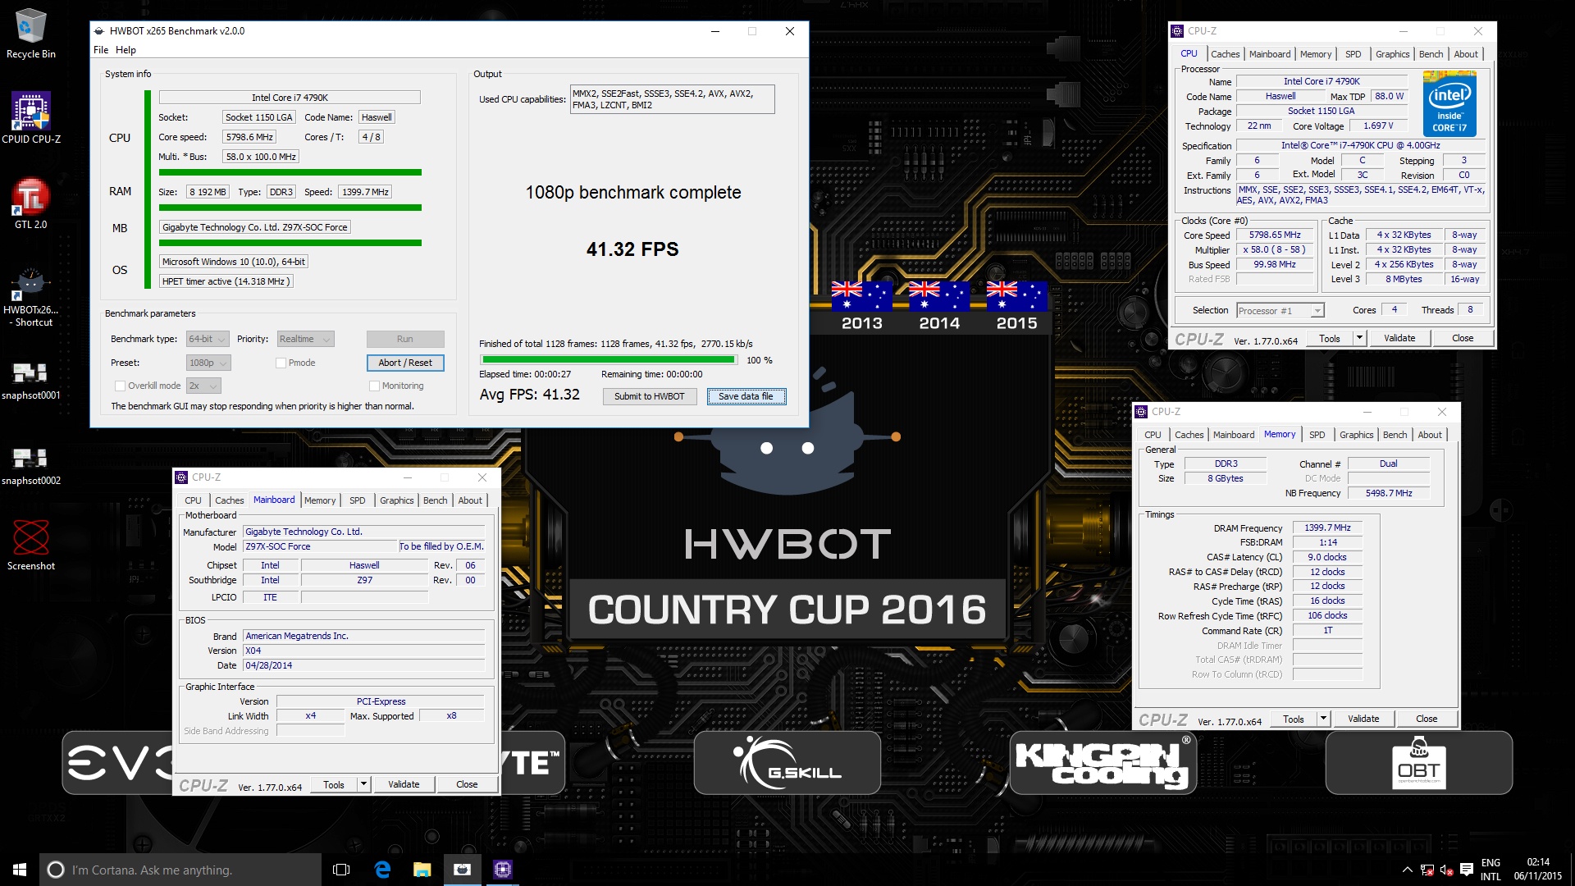The width and height of the screenshot is (1575, 886).
Task: Open Task View in the taskbar
Action: click(x=342, y=870)
